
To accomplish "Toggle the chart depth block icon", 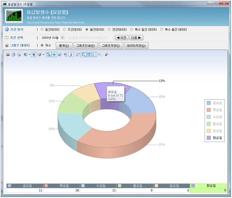I will [x=71, y=55].
